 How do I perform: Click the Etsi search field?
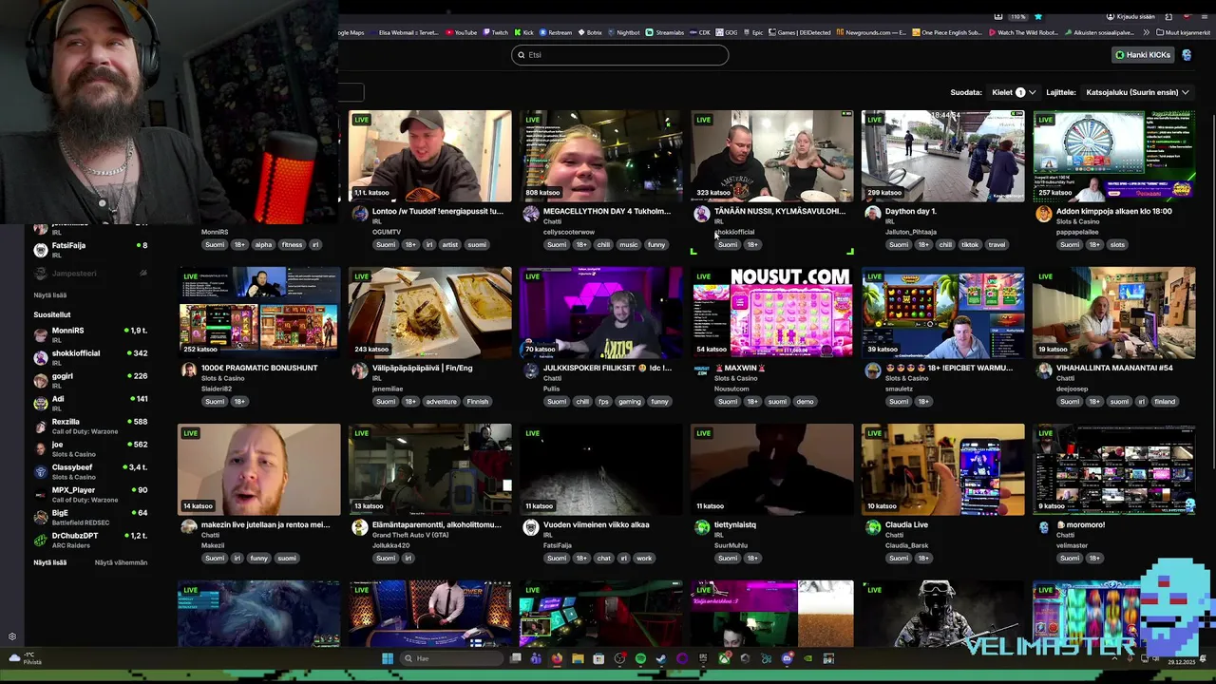point(620,55)
